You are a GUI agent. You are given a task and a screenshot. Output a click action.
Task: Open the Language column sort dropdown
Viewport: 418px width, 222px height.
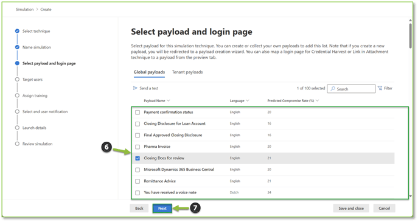pyautogui.click(x=248, y=101)
